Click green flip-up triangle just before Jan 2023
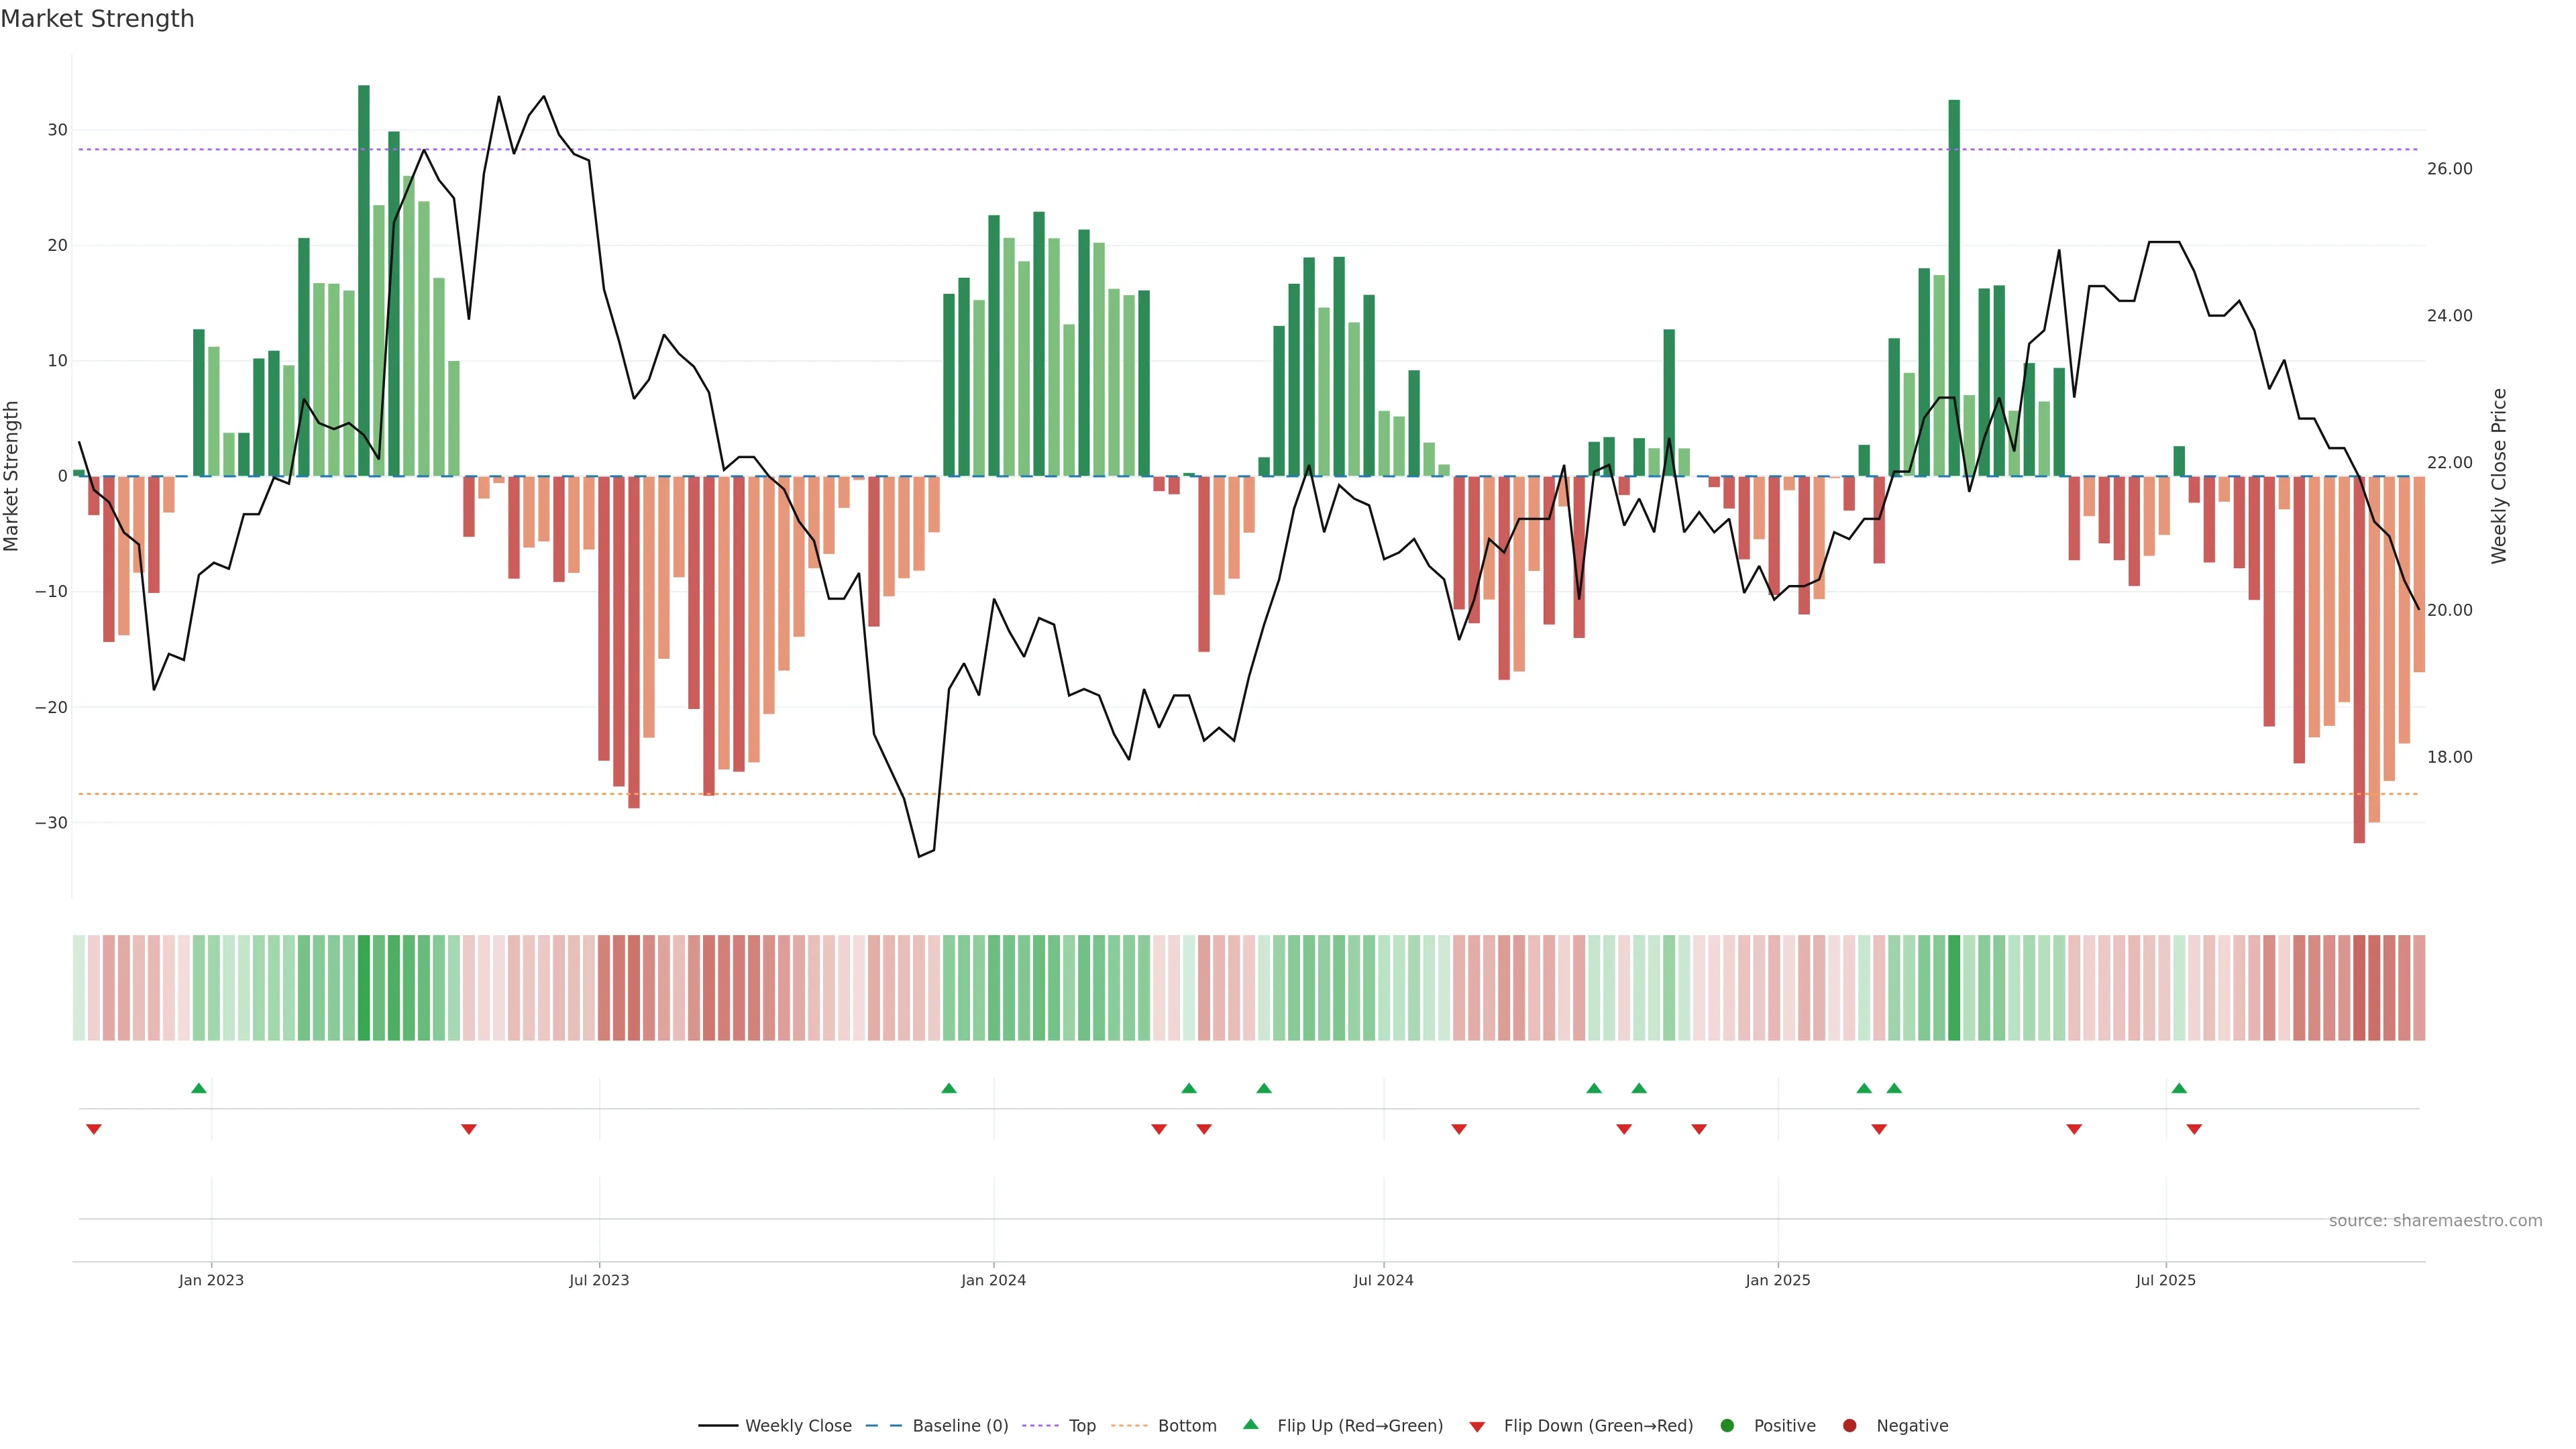Screen dimensions: 2576x1449 pyautogui.click(x=199, y=1088)
